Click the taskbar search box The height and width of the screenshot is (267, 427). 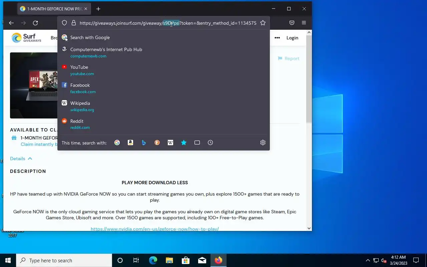coord(64,260)
